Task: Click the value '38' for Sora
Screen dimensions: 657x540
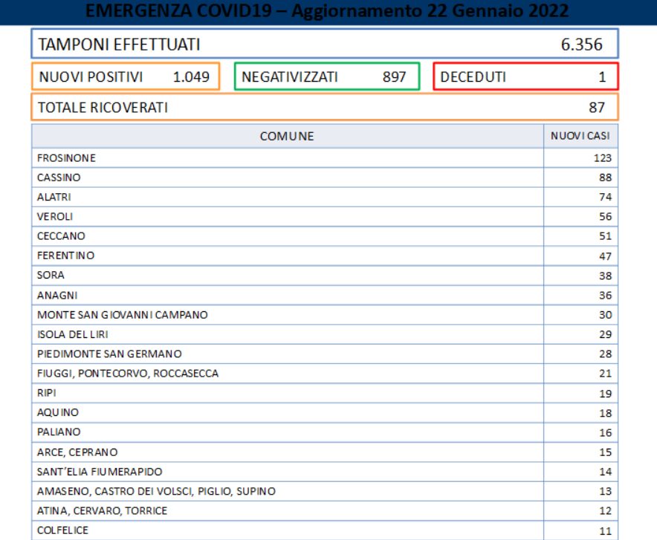Action: (606, 276)
